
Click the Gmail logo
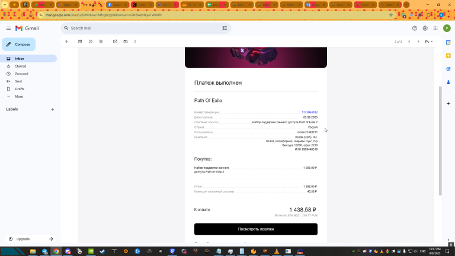[27, 28]
